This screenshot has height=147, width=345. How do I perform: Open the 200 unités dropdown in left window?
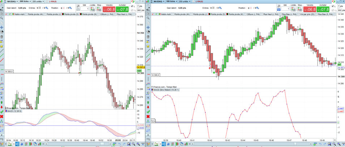pyautogui.click(x=38, y=1)
